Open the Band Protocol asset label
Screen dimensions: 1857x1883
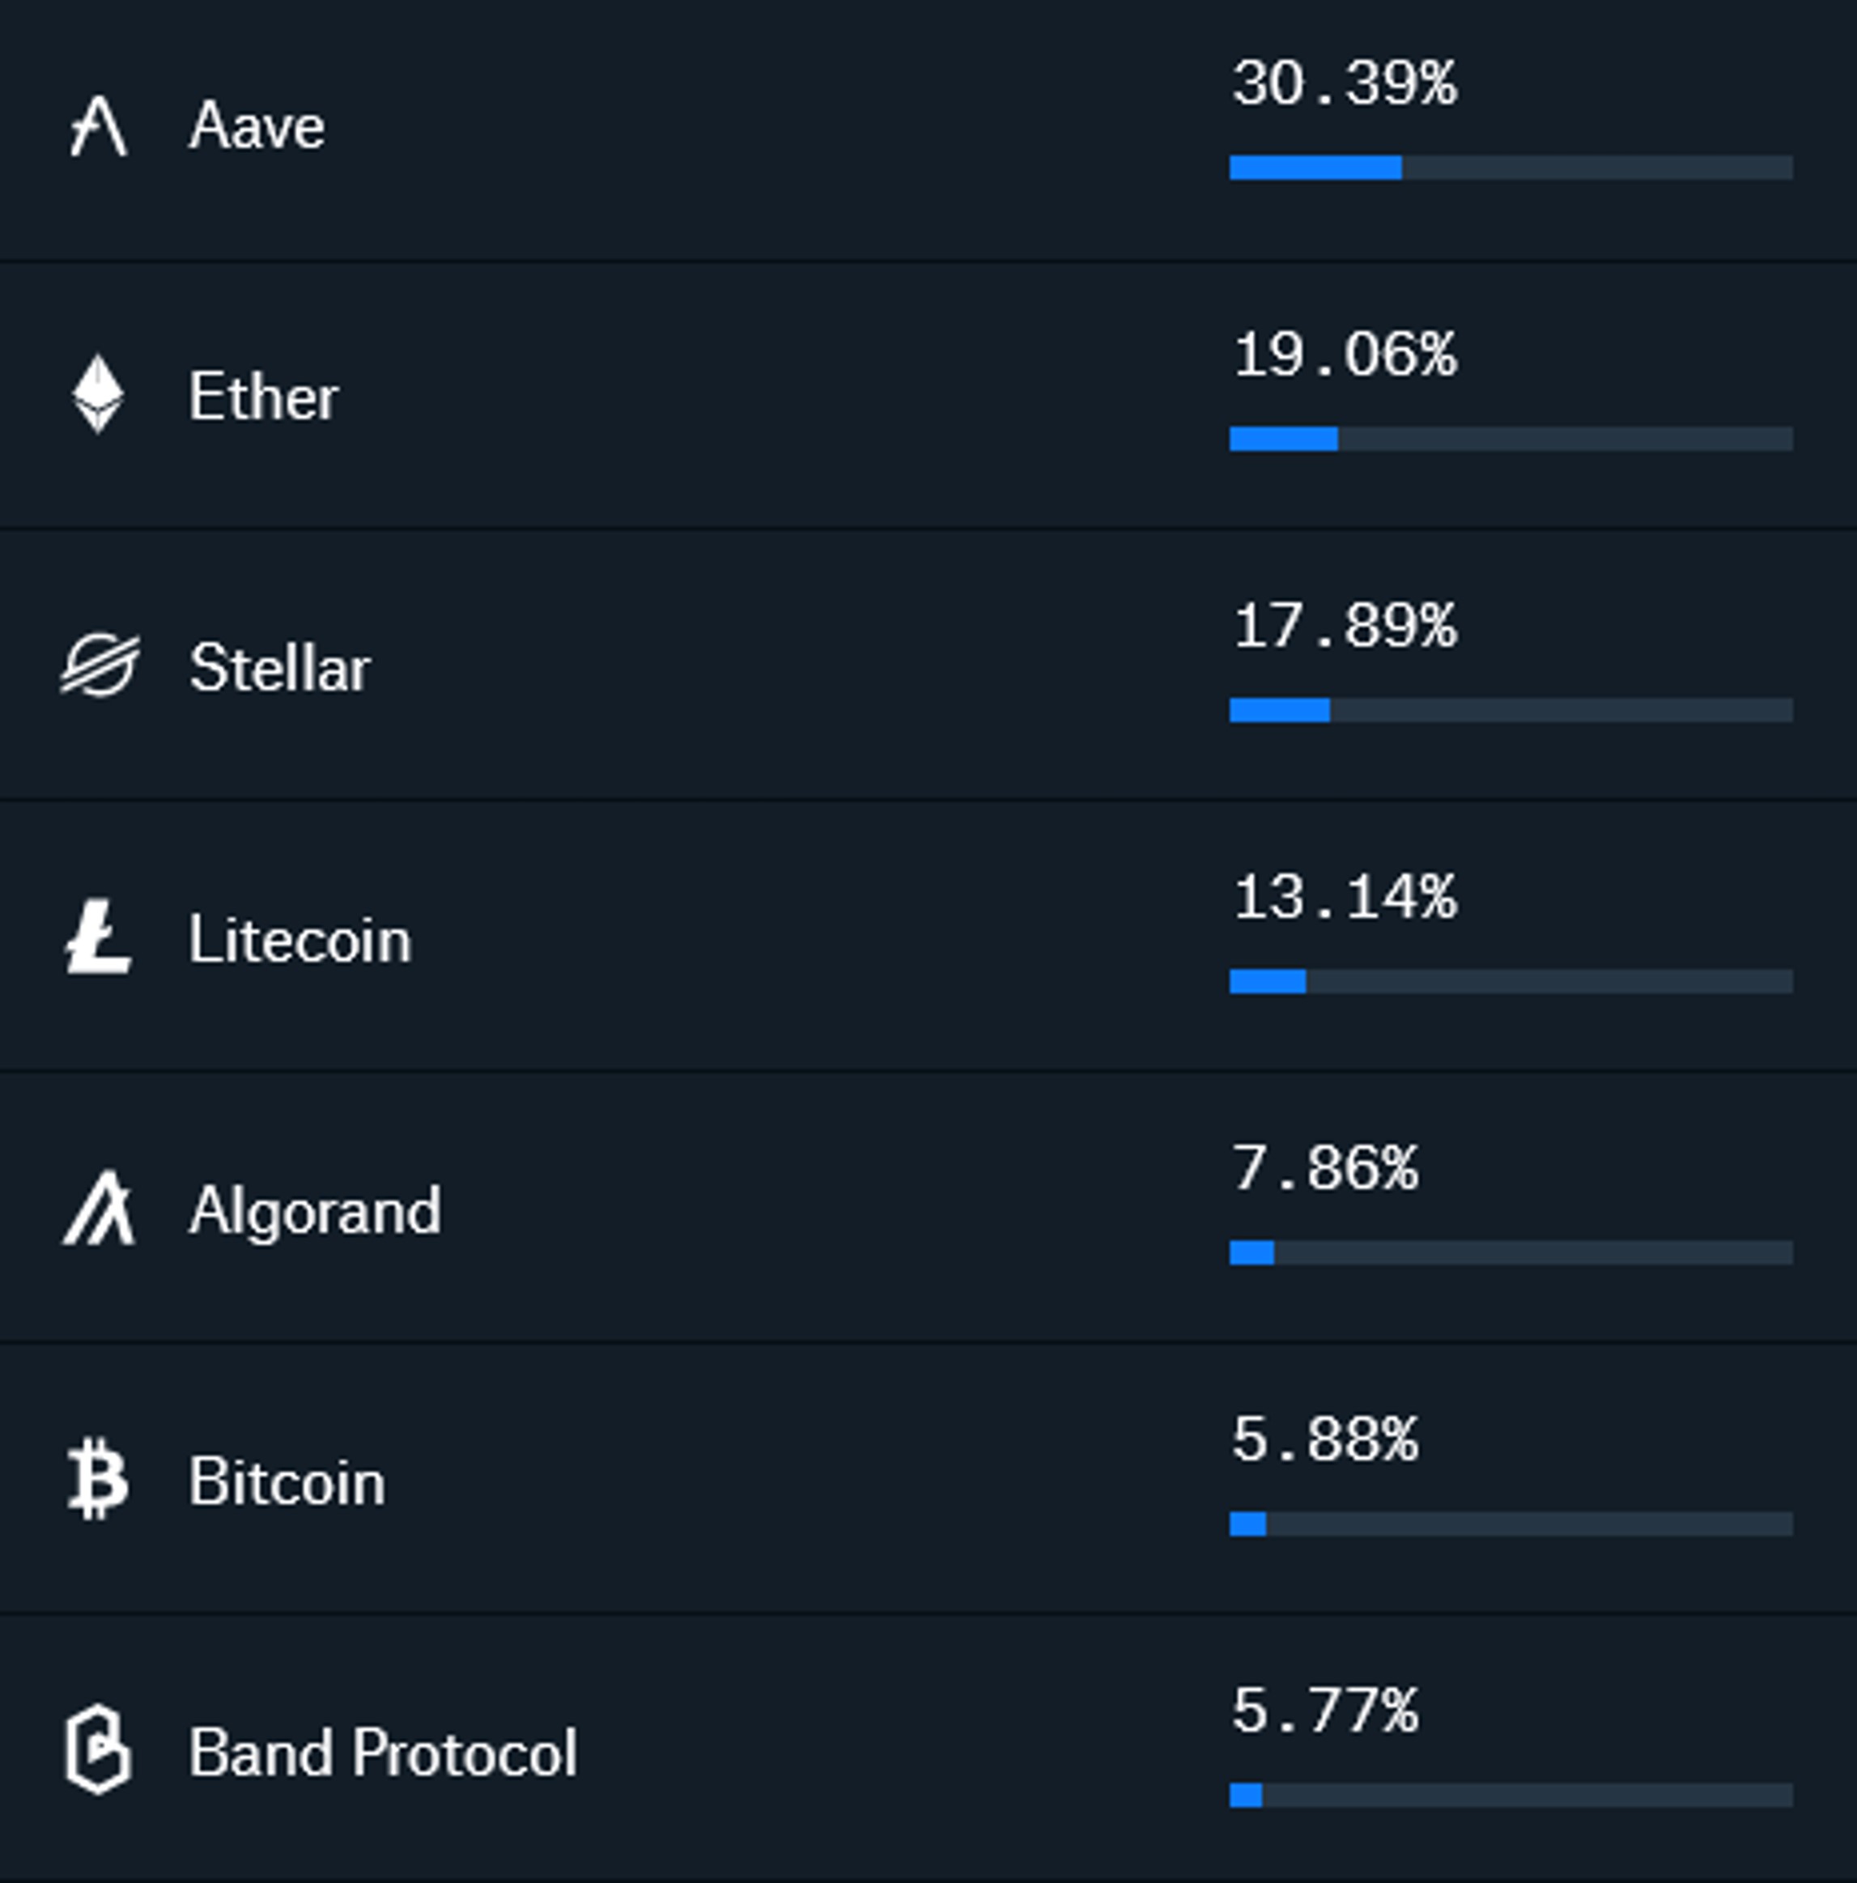coord(383,1753)
